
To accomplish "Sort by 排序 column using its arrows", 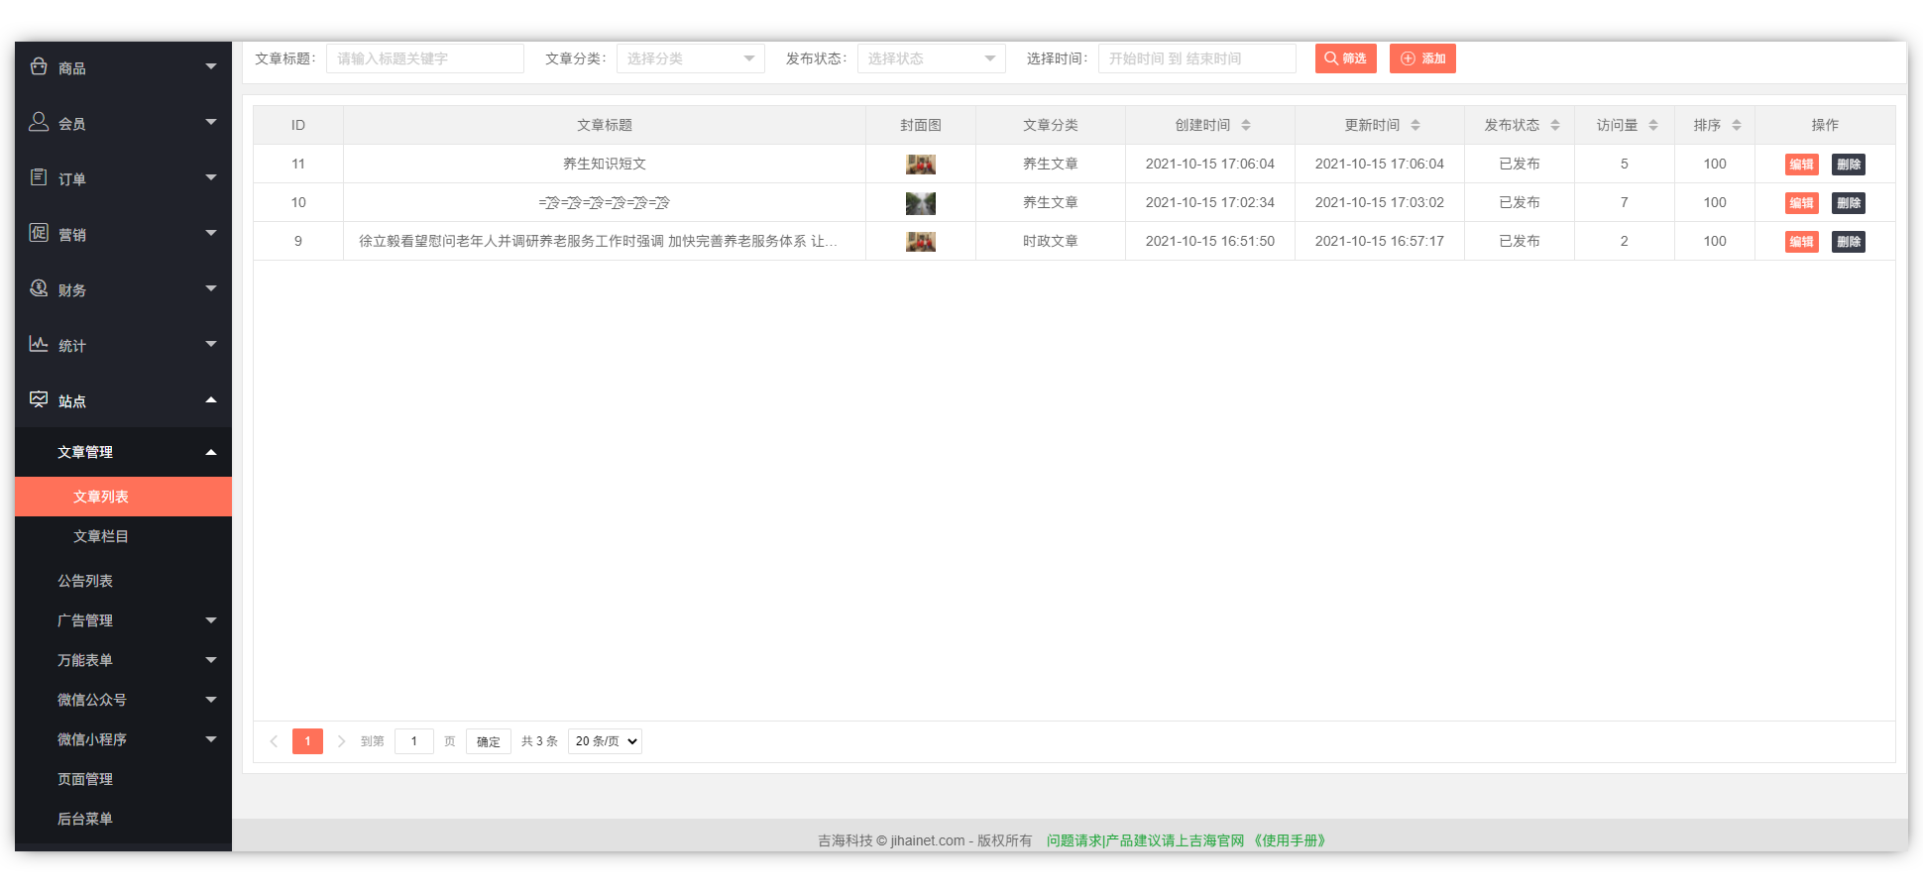I will 1737,125.
